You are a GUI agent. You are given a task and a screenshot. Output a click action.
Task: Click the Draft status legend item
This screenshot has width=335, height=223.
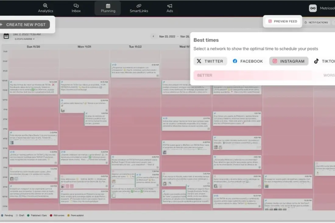coord(20,215)
